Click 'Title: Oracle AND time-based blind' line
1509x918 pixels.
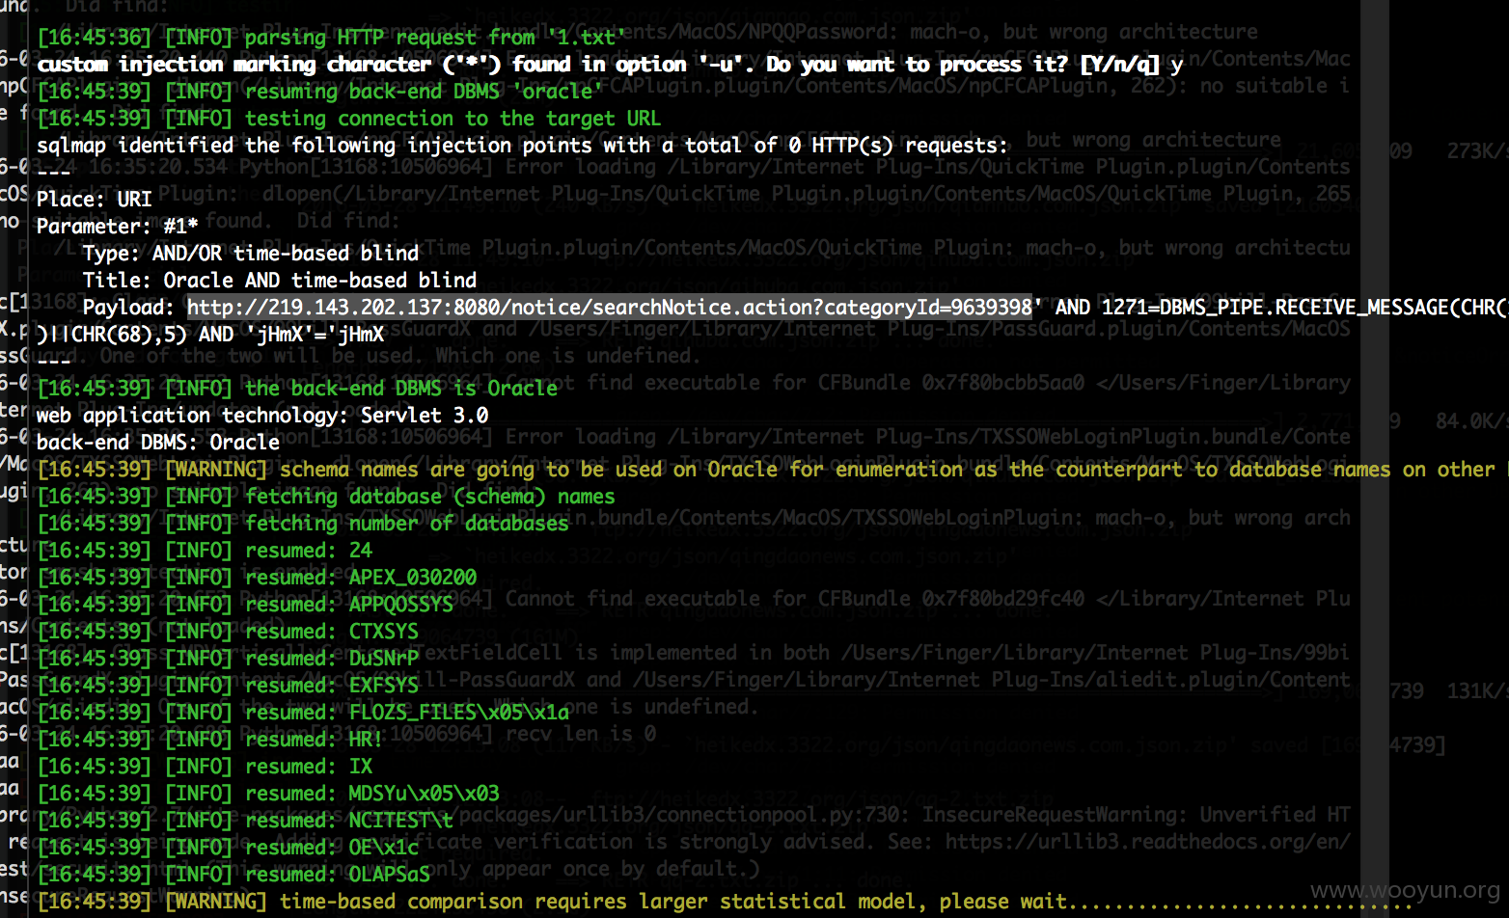click(x=280, y=280)
